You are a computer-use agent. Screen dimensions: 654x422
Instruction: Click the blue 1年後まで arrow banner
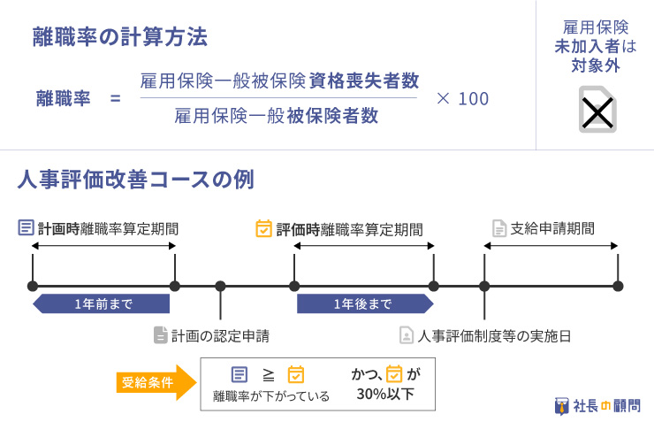pyautogui.click(x=365, y=303)
